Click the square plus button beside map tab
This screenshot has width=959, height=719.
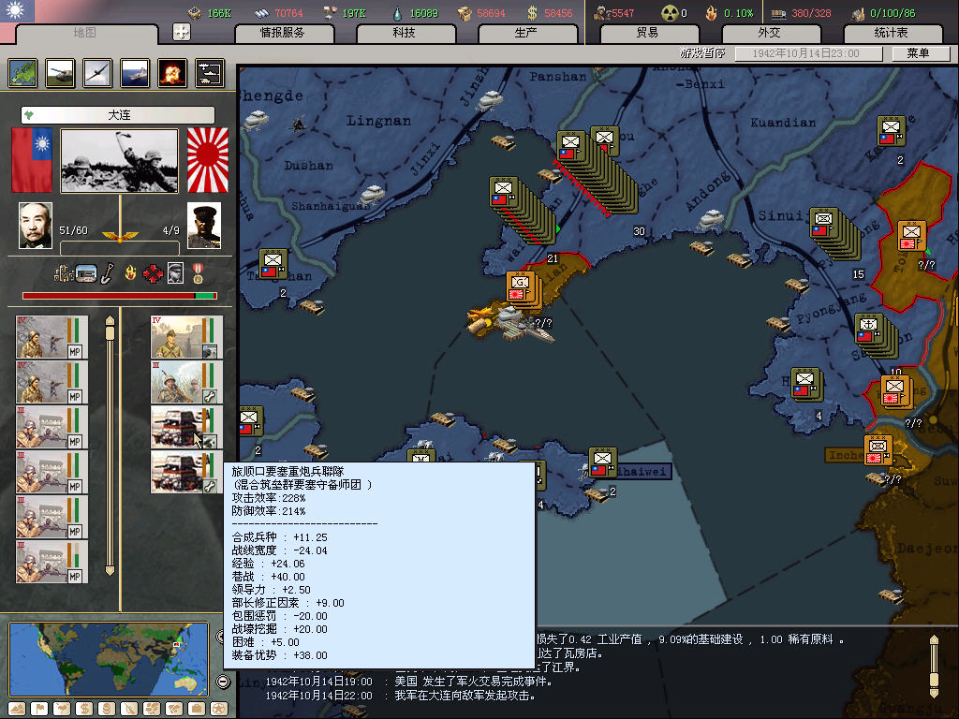click(182, 33)
